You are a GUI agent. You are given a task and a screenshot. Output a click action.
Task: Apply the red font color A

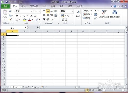tap(30, 20)
